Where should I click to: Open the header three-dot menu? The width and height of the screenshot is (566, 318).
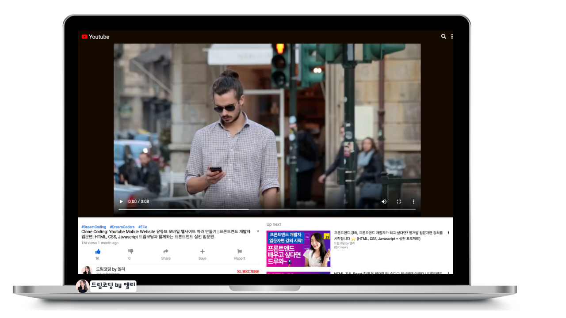(x=452, y=37)
